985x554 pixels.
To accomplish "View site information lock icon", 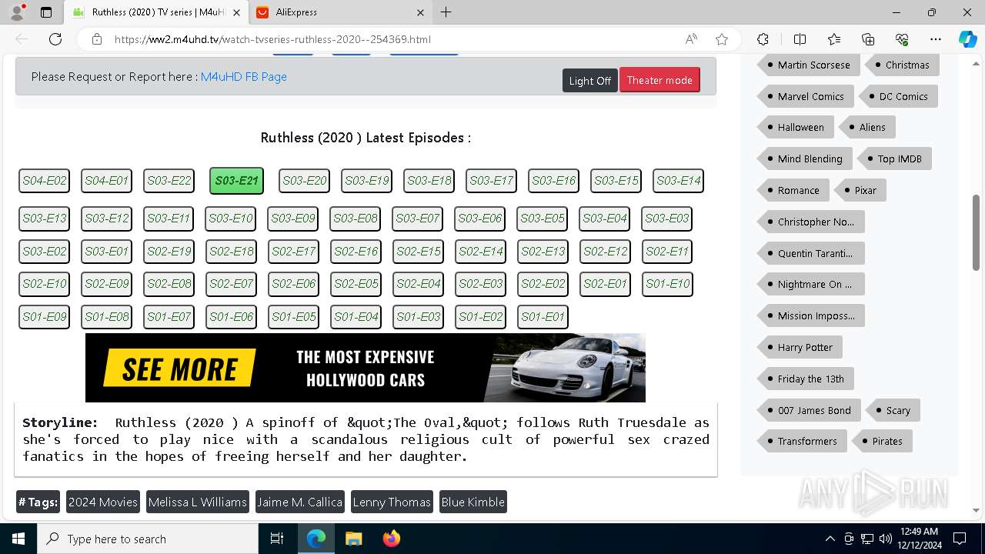I will 97,39.
